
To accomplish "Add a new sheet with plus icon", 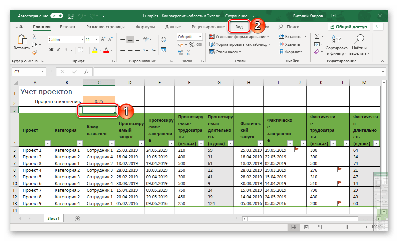I will click(77, 219).
